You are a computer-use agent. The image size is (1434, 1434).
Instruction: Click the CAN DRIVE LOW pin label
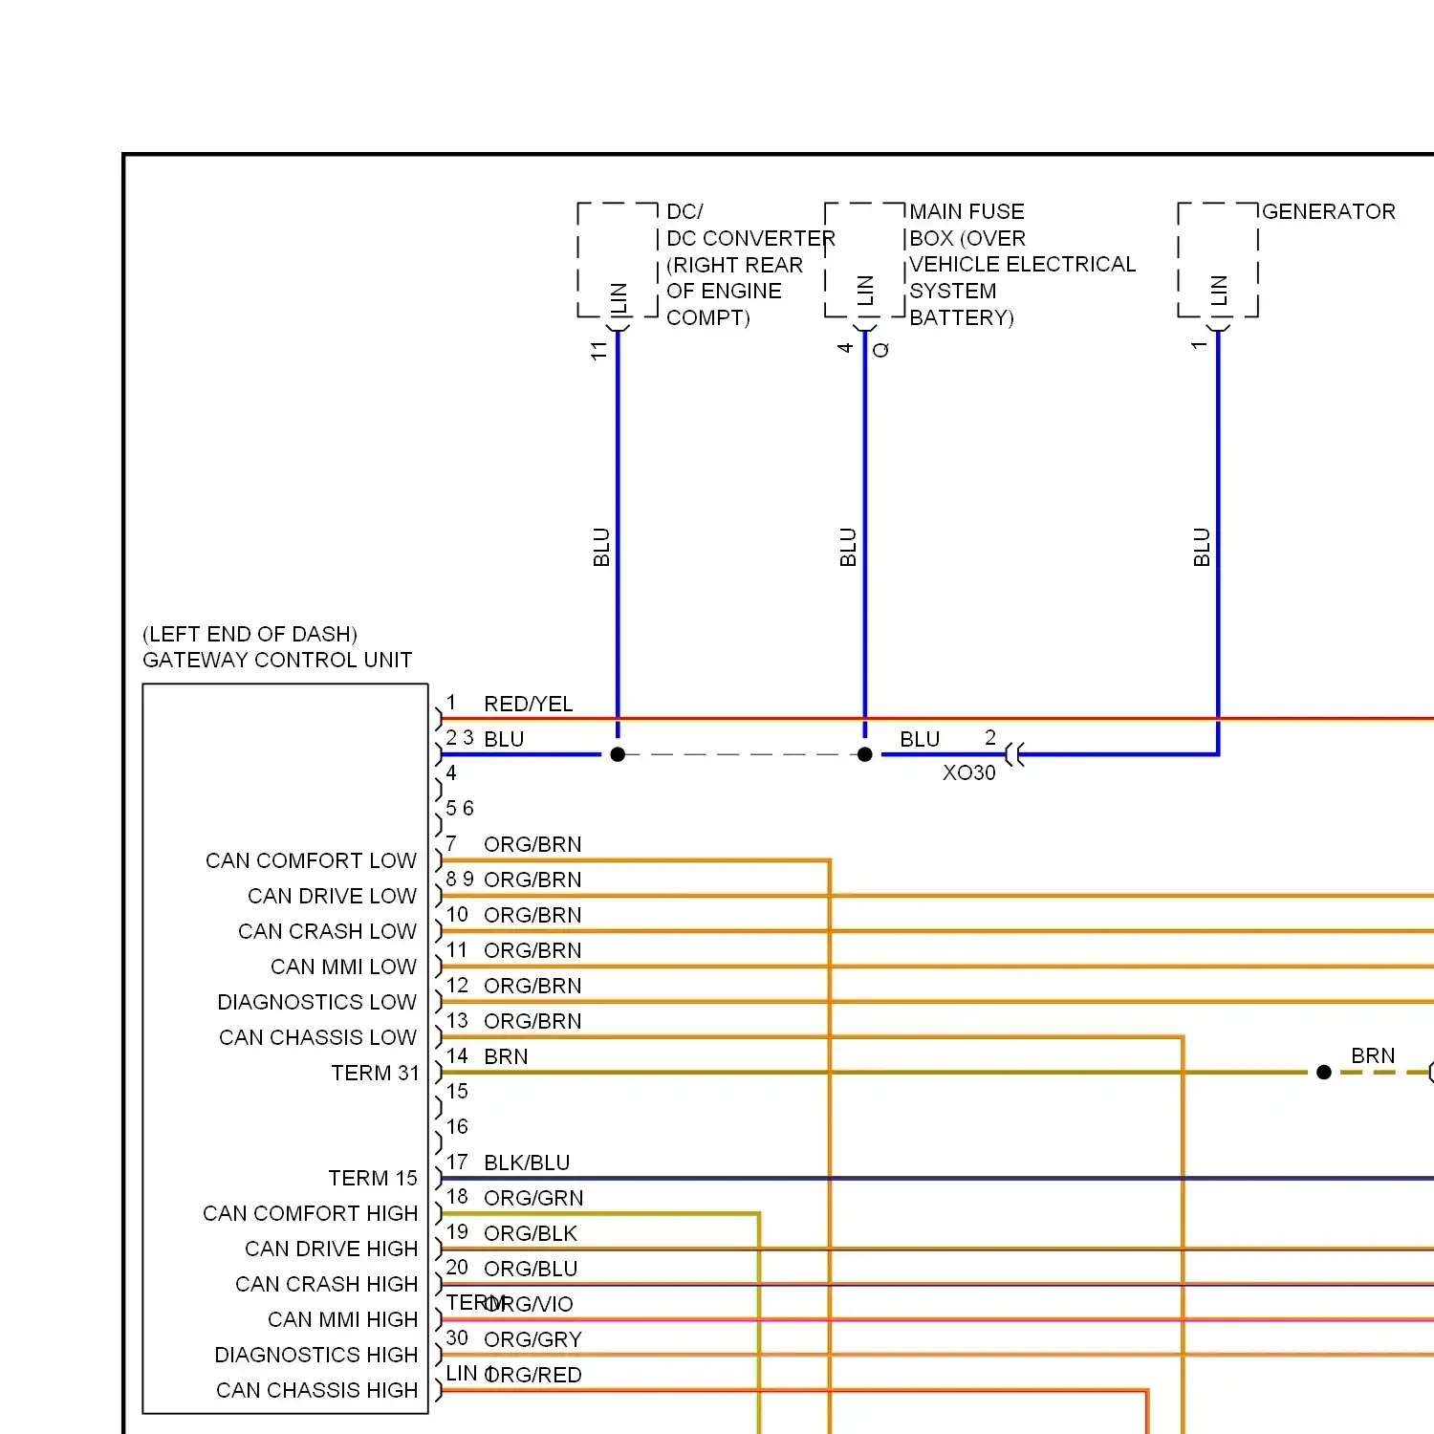(332, 896)
